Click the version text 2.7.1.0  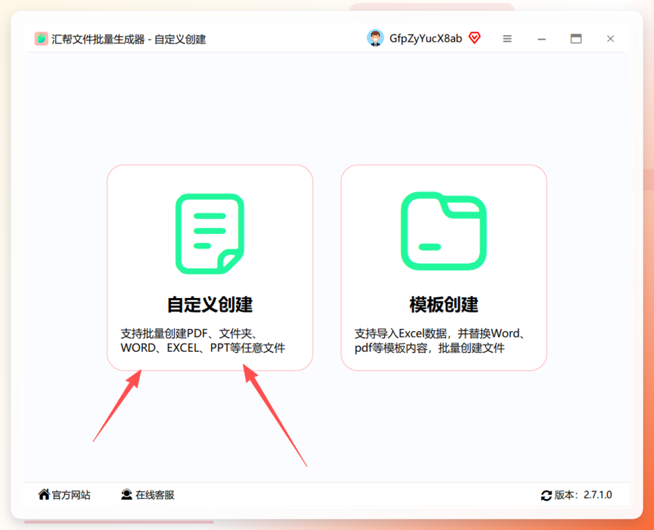(597, 495)
